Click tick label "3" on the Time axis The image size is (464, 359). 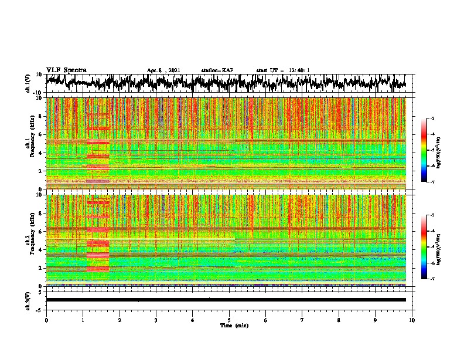156,320
